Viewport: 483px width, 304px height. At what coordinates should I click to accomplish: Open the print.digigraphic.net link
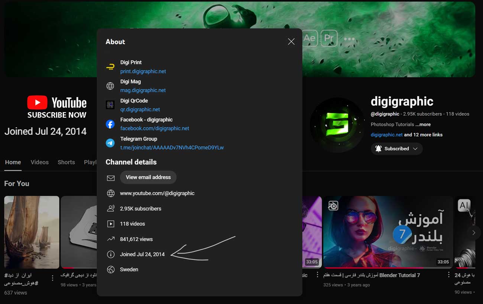point(143,71)
